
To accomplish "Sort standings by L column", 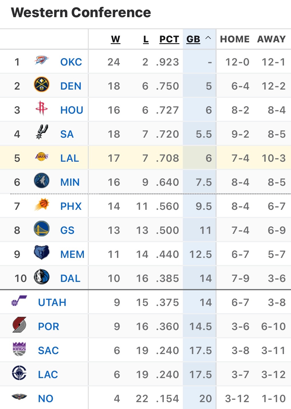I will (146, 39).
